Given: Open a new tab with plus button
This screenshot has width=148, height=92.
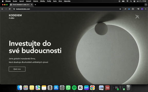Looking at the screenshot, I should tap(35, 5).
